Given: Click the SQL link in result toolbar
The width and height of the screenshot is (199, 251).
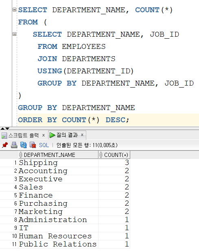Looking at the screenshot, I should (x=44, y=145).
